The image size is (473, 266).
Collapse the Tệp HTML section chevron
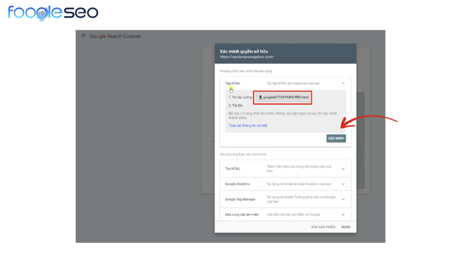click(x=343, y=83)
